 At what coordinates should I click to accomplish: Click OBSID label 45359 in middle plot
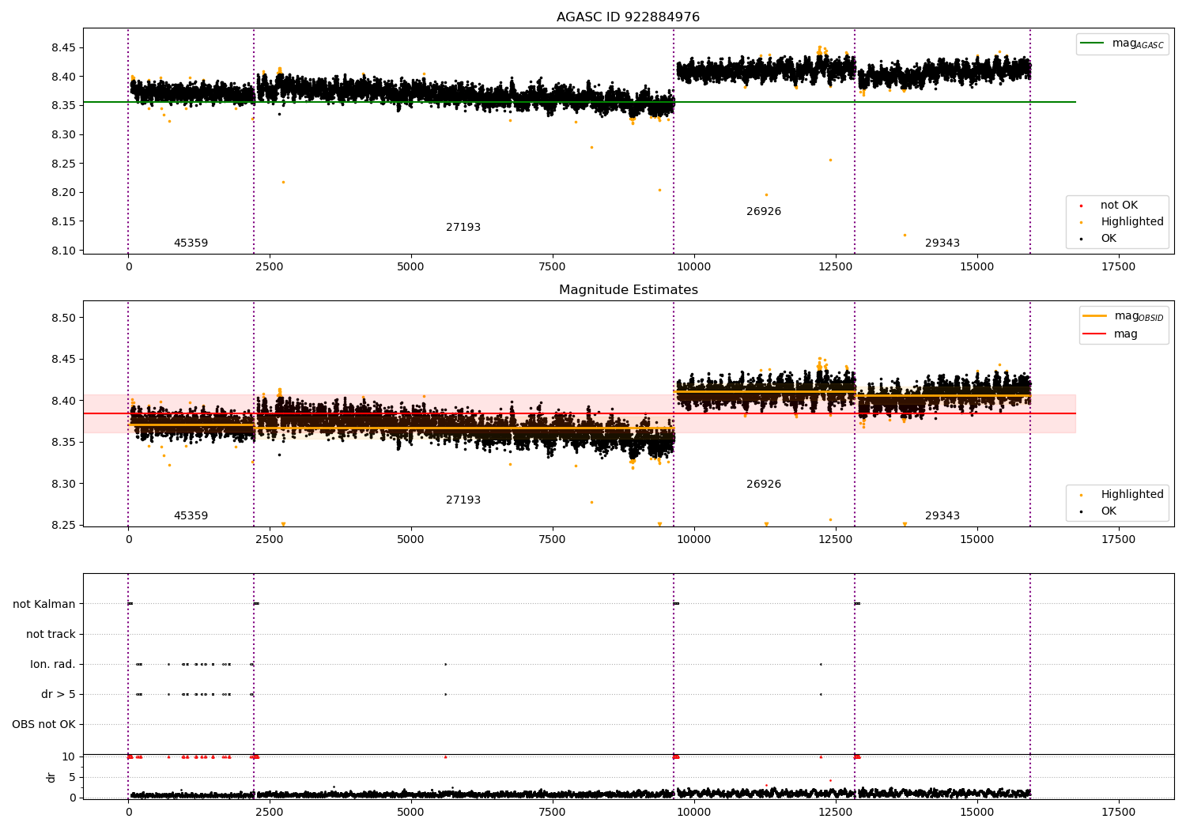(191, 516)
